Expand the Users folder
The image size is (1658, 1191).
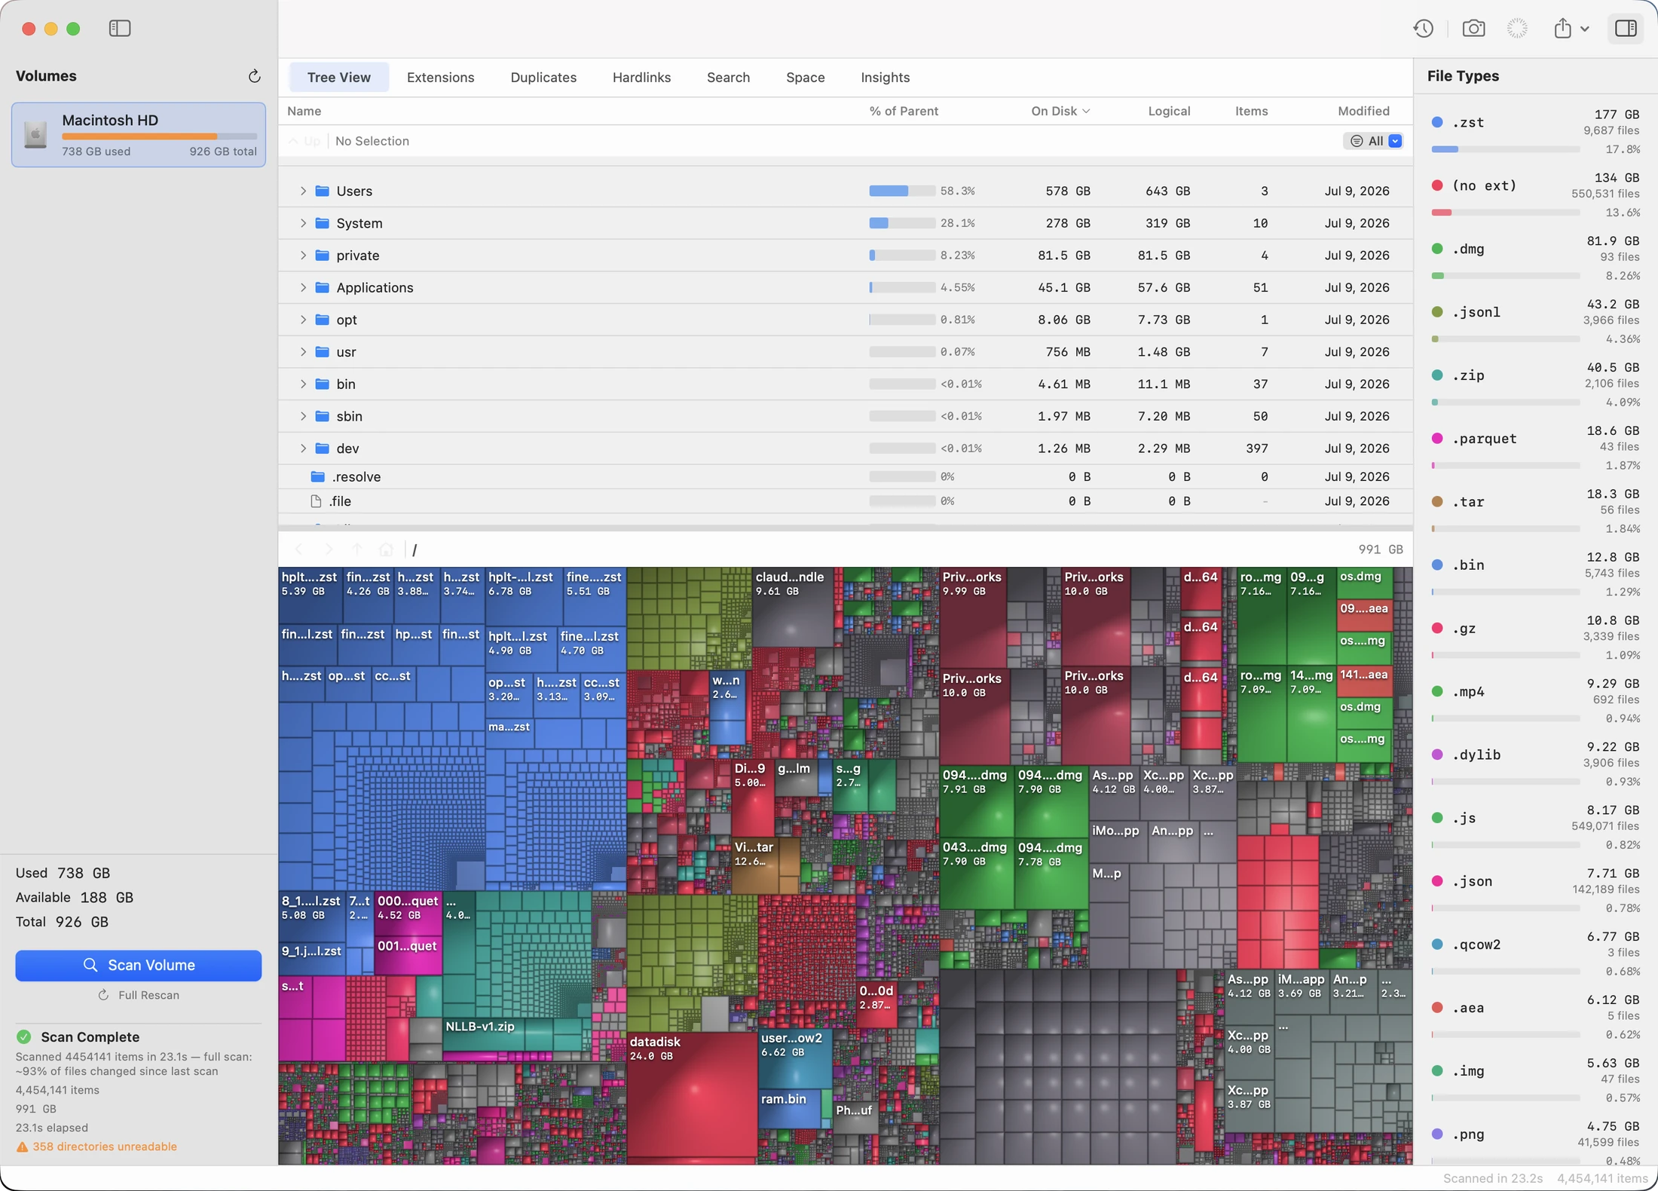click(x=303, y=191)
